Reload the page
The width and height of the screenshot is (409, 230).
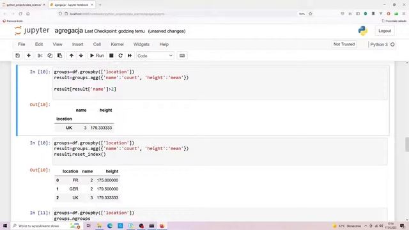click(x=20, y=14)
